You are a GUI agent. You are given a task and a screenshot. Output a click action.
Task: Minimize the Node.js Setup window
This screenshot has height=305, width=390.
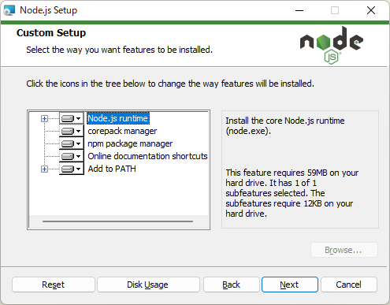pyautogui.click(x=299, y=10)
